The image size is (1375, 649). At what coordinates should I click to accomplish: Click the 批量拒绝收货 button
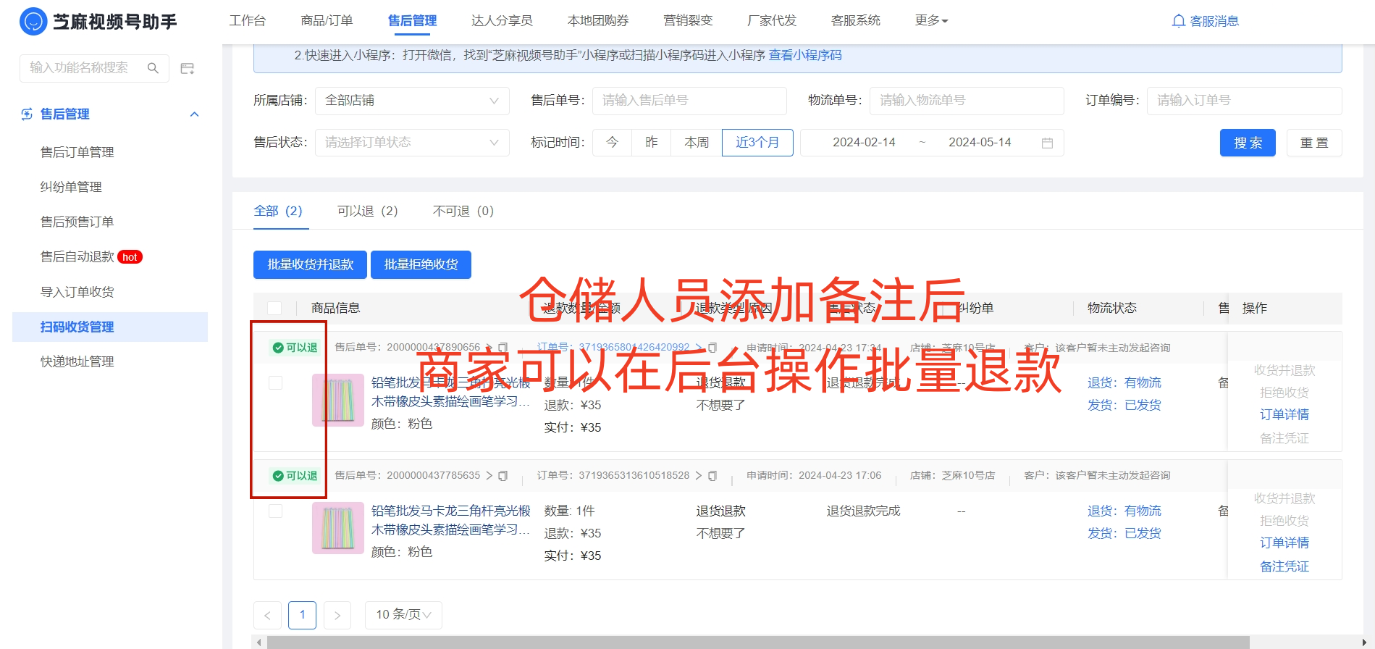point(421,264)
